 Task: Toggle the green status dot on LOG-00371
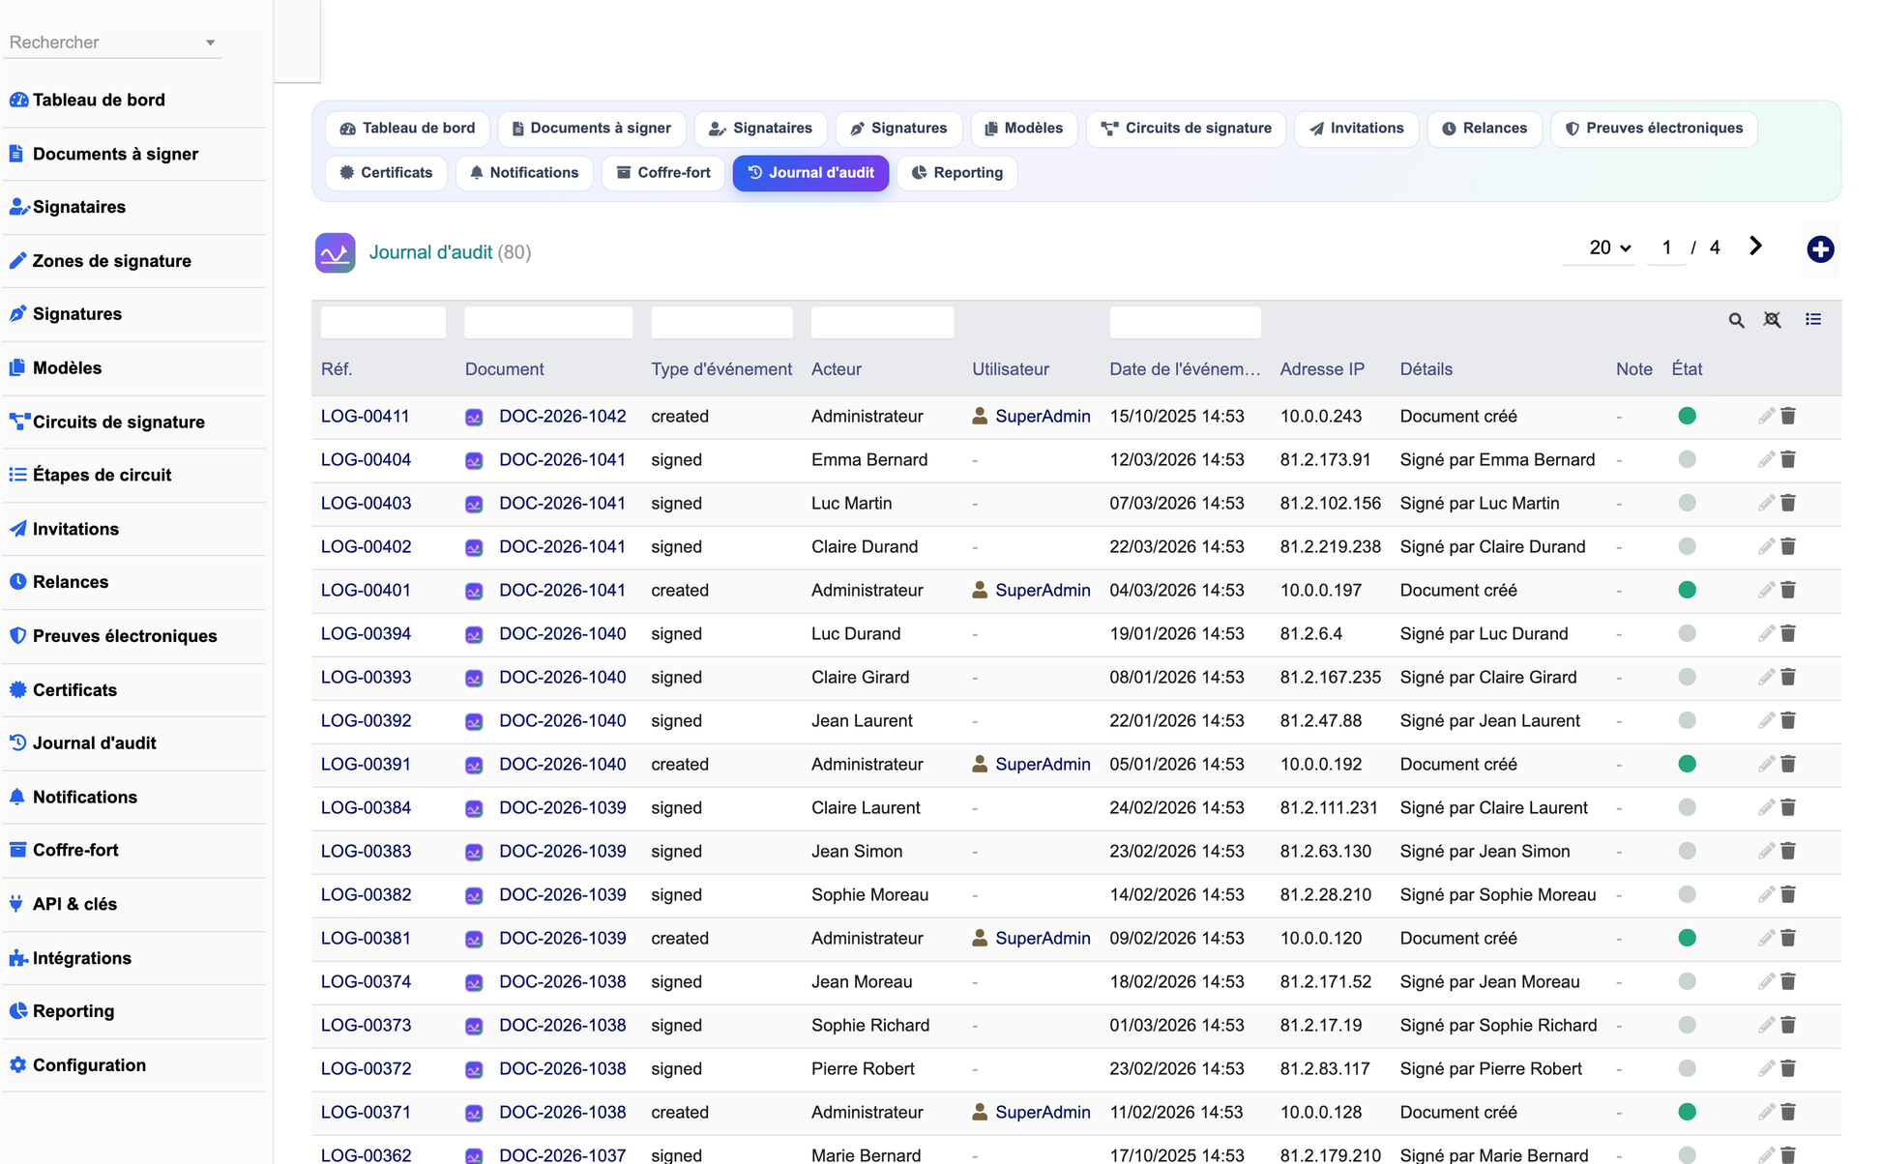(x=1687, y=1112)
